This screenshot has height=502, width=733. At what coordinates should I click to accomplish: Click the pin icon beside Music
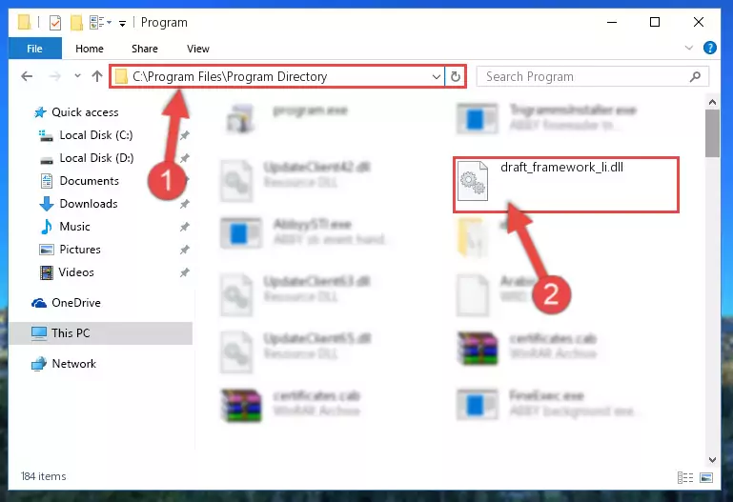[x=185, y=227]
